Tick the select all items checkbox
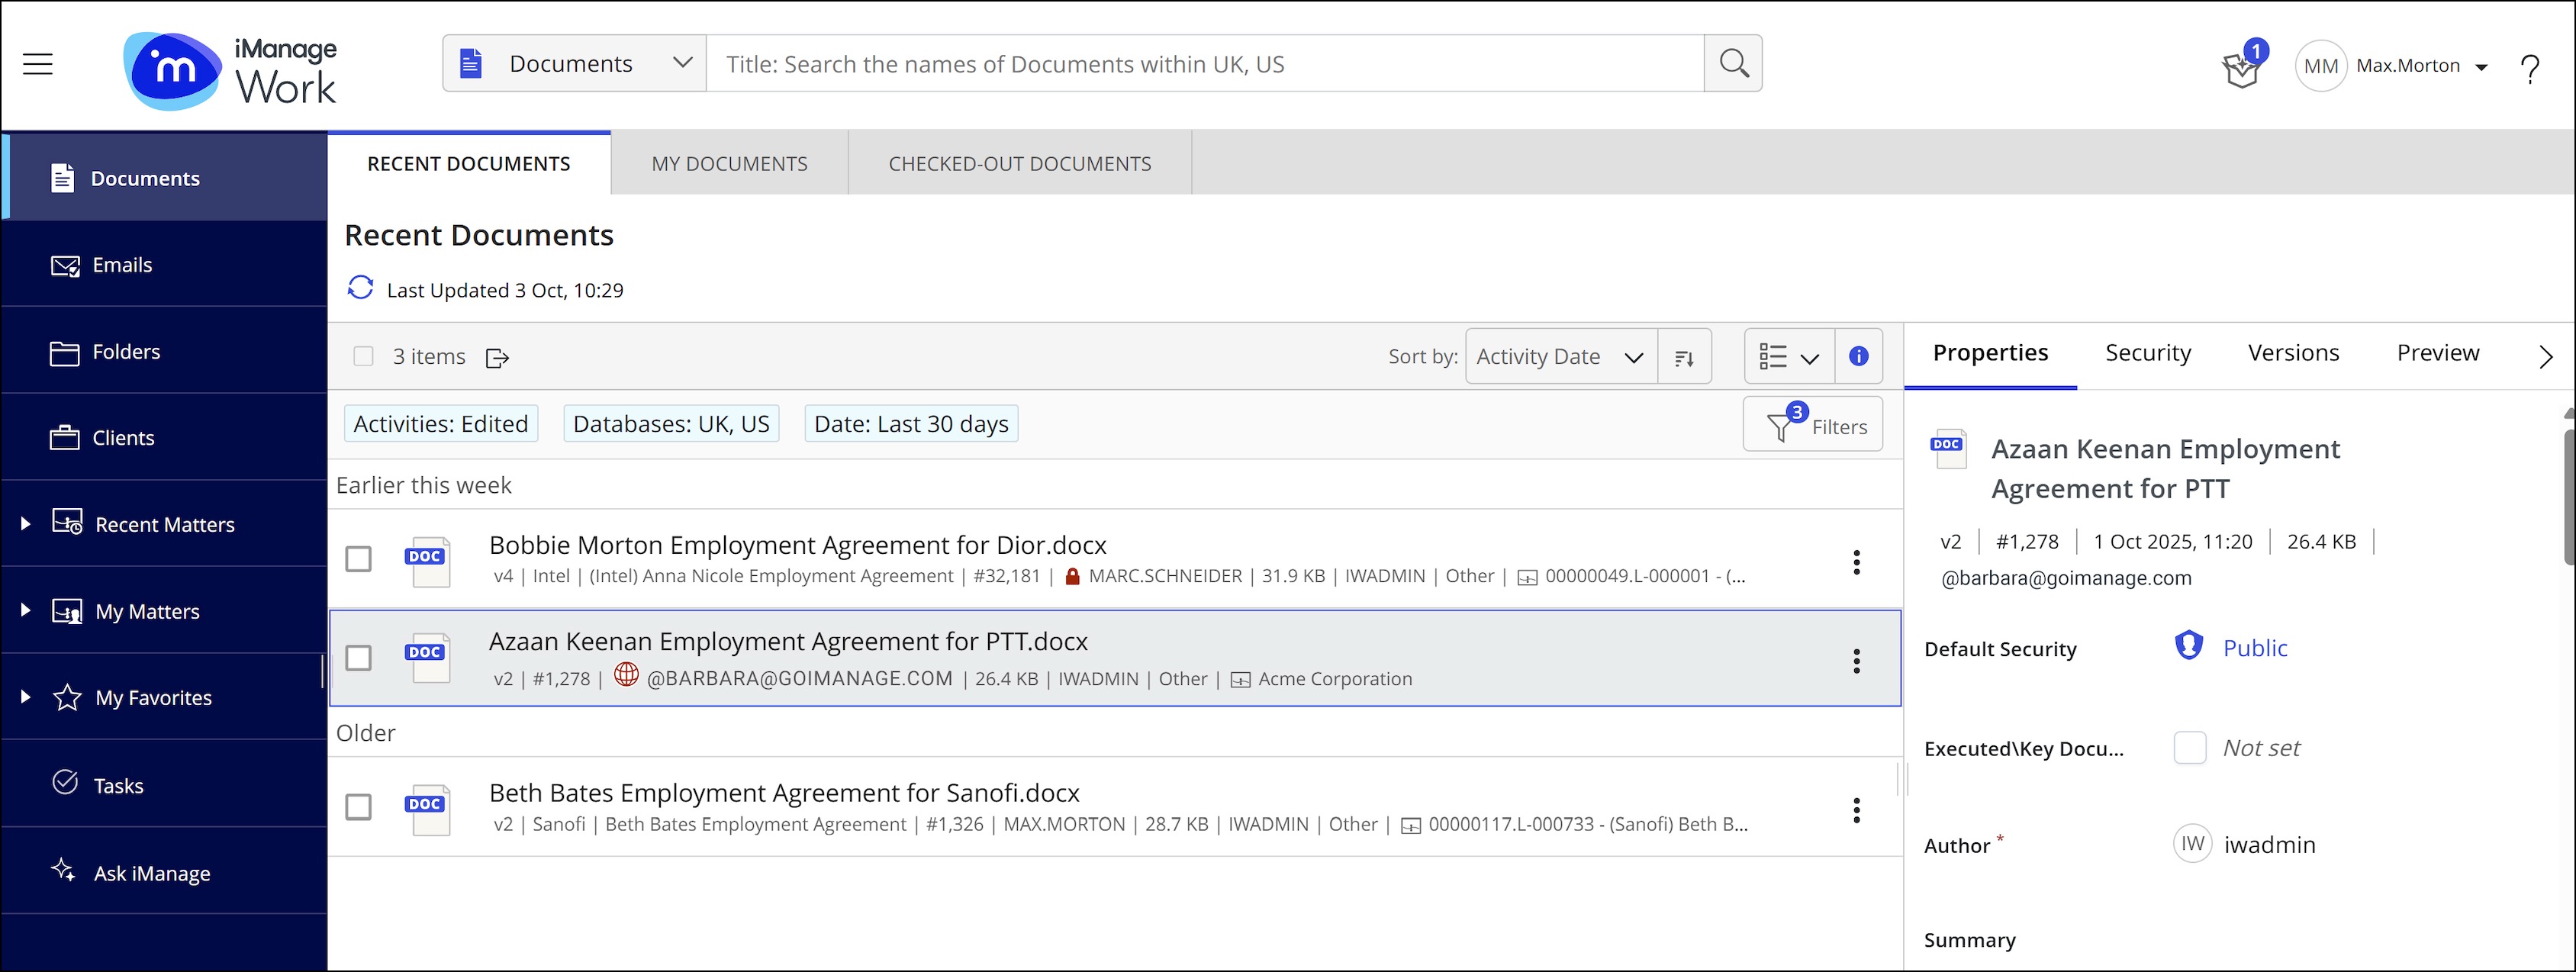The image size is (2576, 972). tap(363, 356)
